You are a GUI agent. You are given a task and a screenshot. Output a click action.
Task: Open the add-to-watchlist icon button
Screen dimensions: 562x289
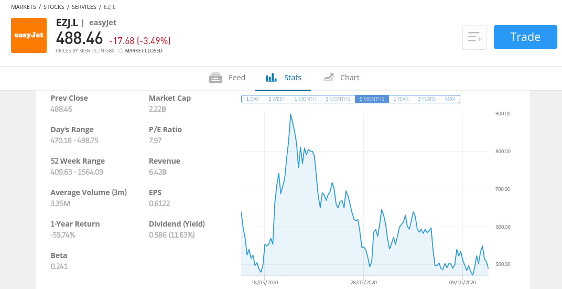474,37
